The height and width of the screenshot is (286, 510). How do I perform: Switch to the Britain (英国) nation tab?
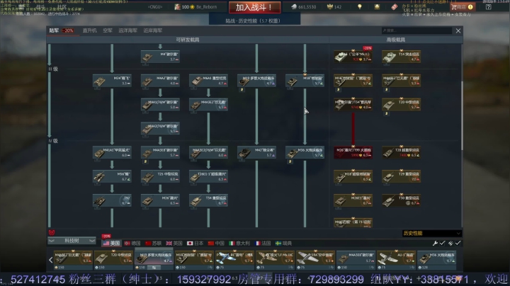coord(174,243)
